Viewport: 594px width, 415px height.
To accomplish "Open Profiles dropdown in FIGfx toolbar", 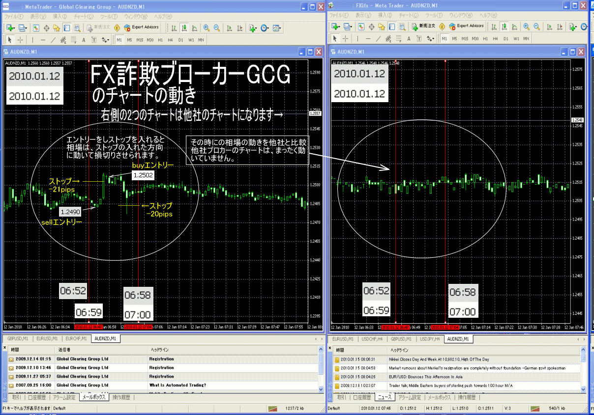I will 348,27.
